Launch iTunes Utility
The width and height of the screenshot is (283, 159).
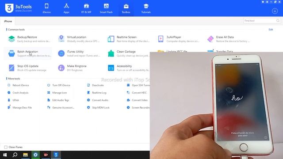click(79, 53)
